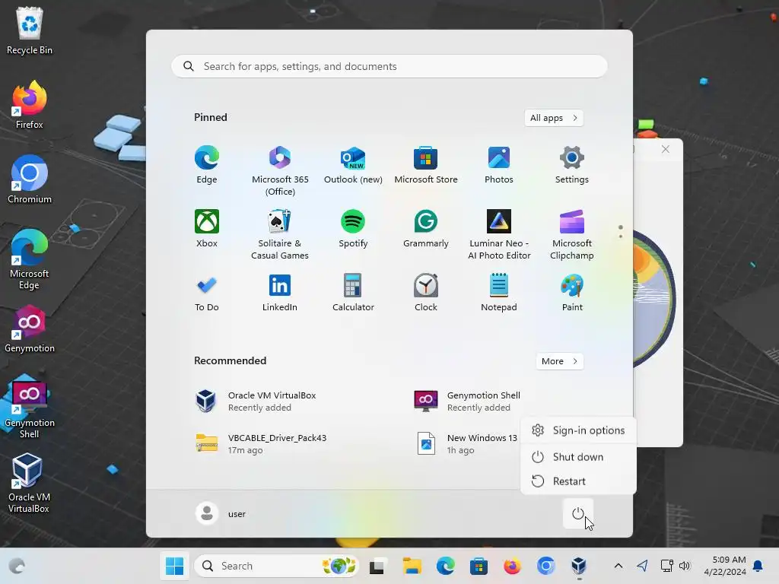Select Genymotion desktop shortcut
The image size is (779, 584).
[x=30, y=328]
